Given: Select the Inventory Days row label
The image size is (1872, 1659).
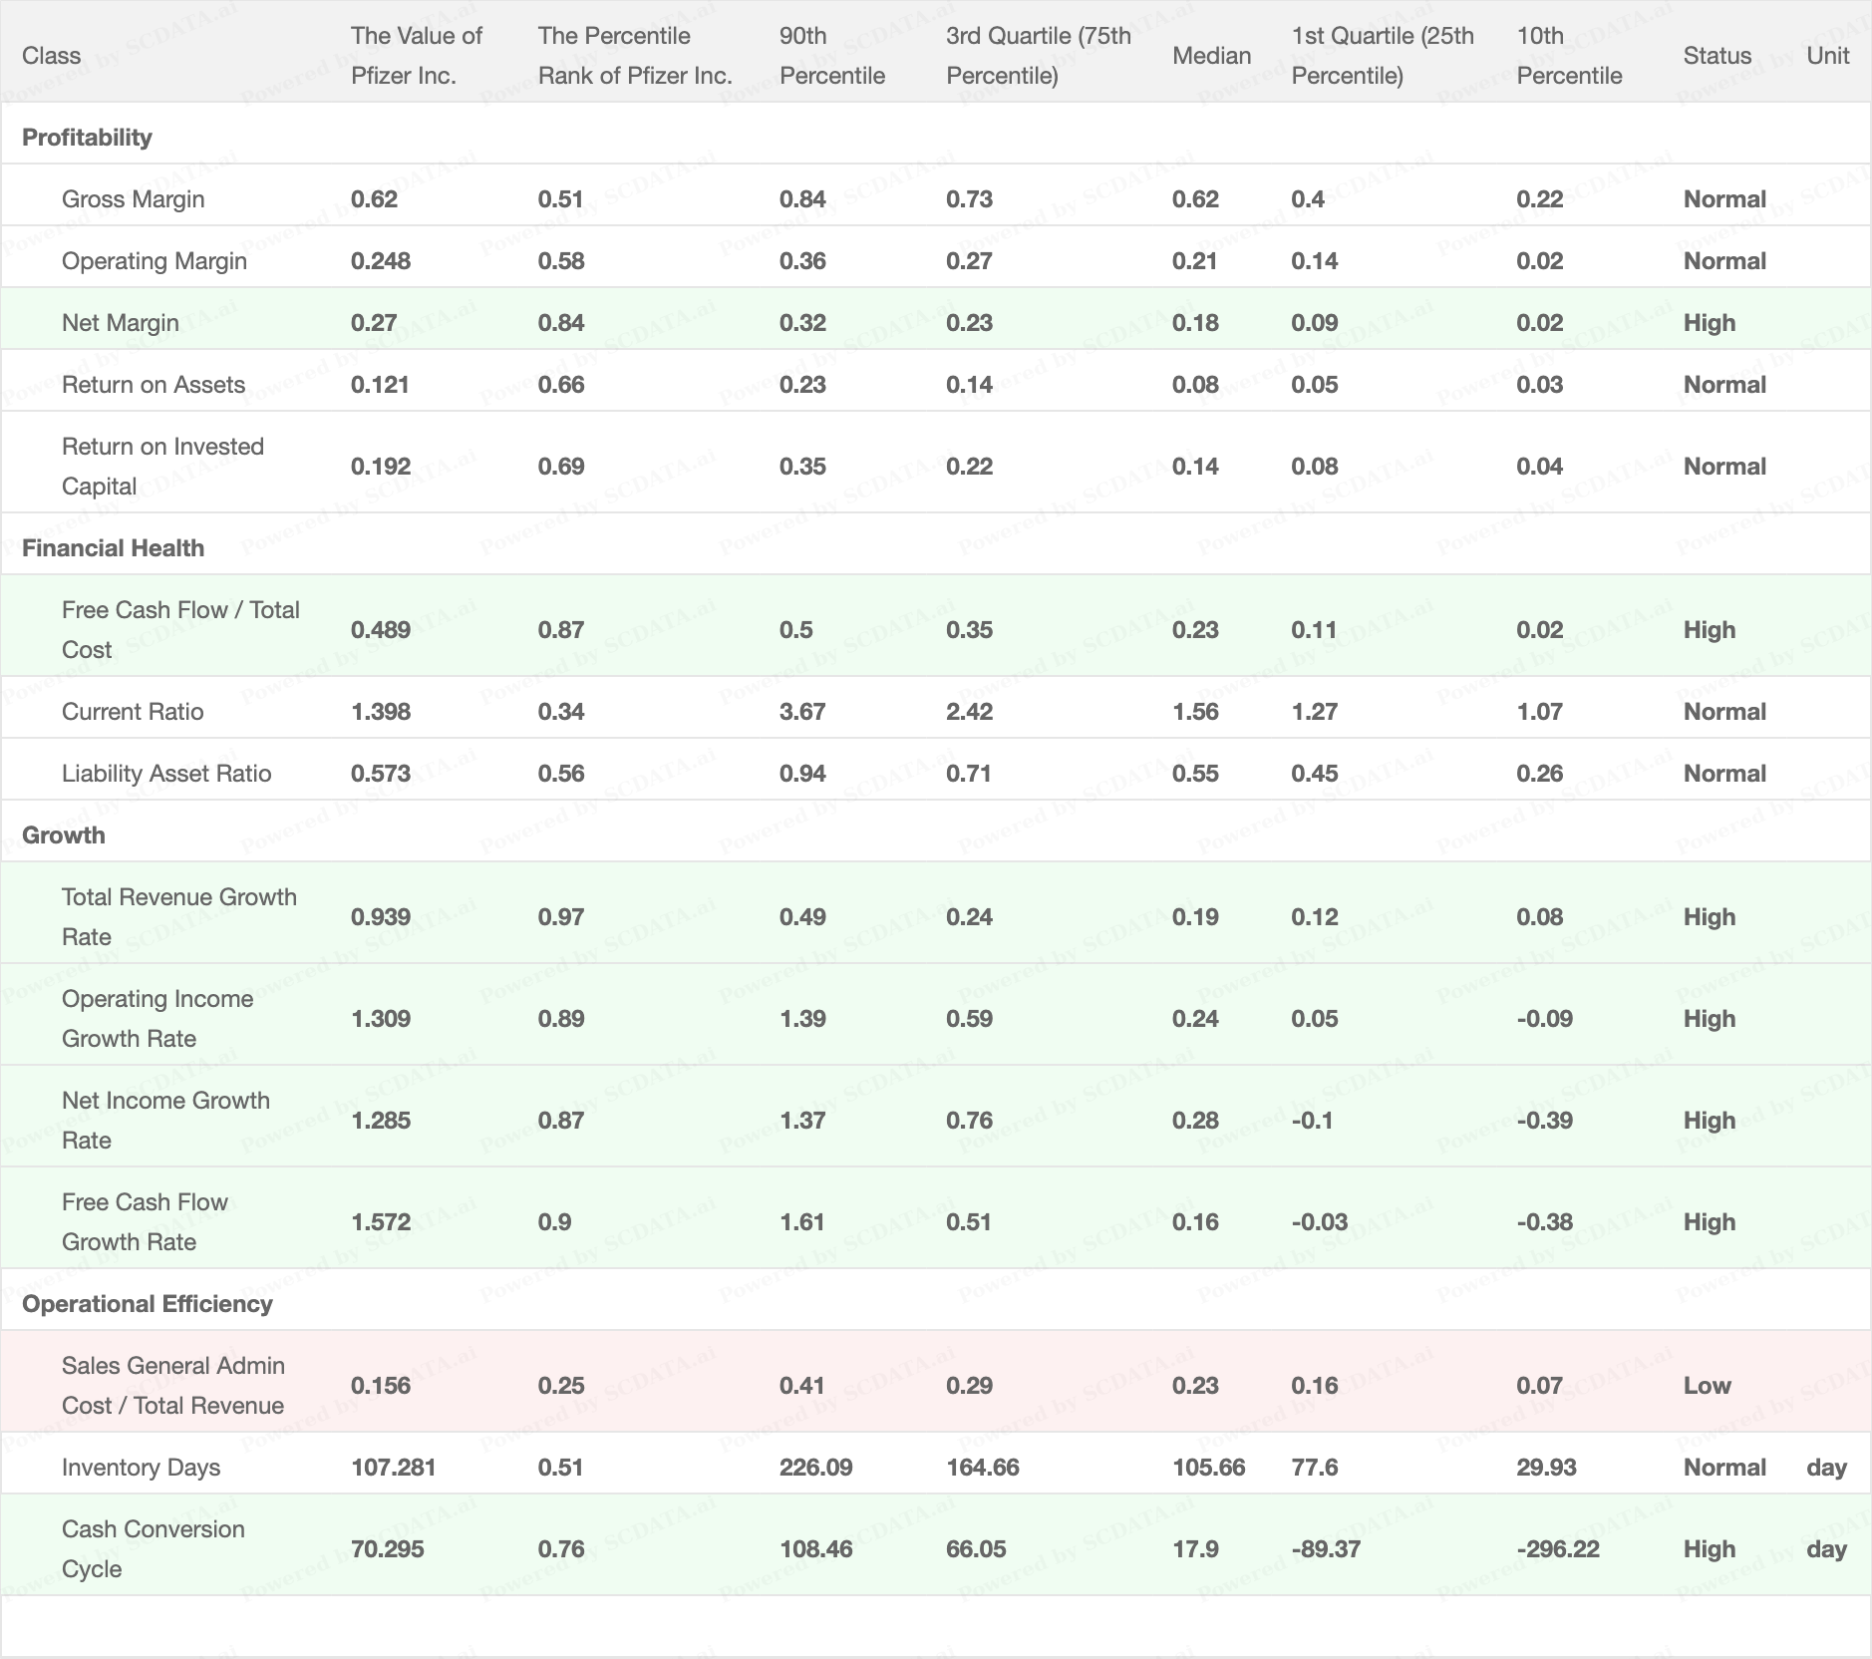Looking at the screenshot, I should pos(141,1468).
